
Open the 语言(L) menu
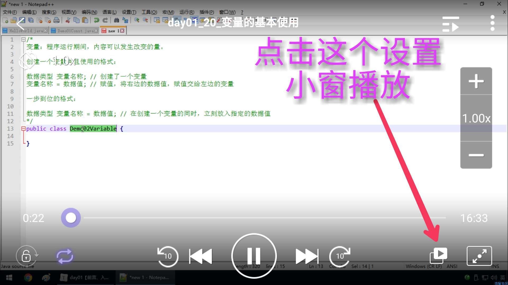point(109,12)
